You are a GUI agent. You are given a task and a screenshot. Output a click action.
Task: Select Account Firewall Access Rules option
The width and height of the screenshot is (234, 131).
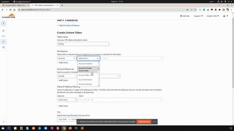[87, 70]
